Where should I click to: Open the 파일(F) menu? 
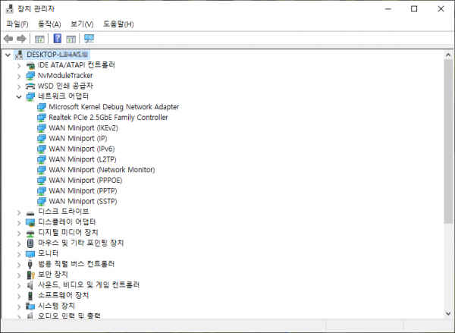coord(17,24)
